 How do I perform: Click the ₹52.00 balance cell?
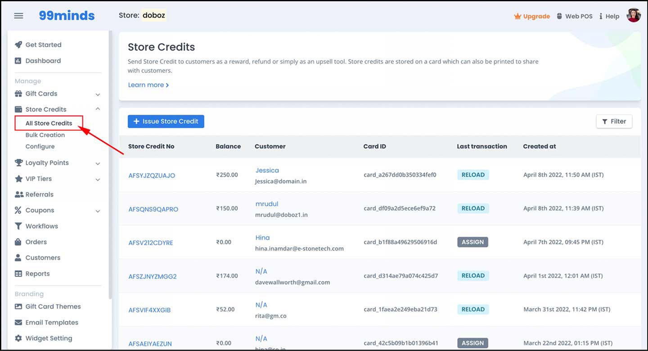tap(225, 310)
